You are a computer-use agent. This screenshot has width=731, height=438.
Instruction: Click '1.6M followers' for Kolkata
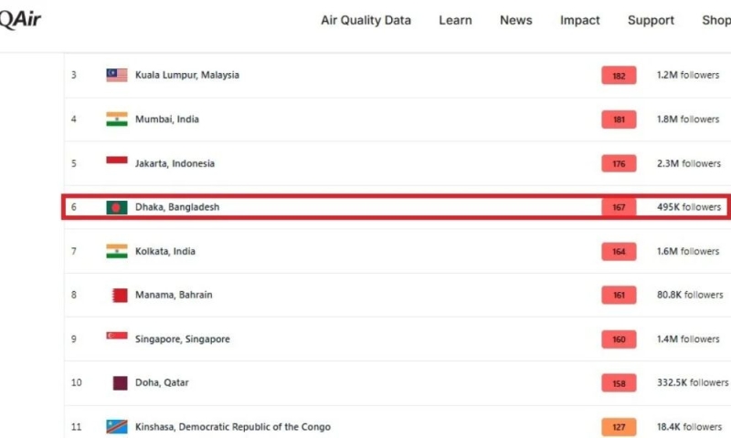tap(688, 251)
